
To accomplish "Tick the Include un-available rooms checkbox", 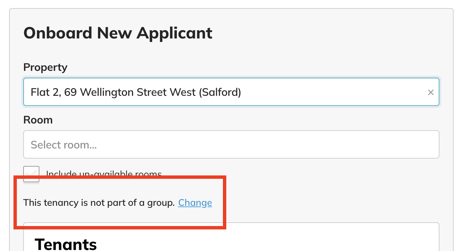I will (x=31, y=174).
